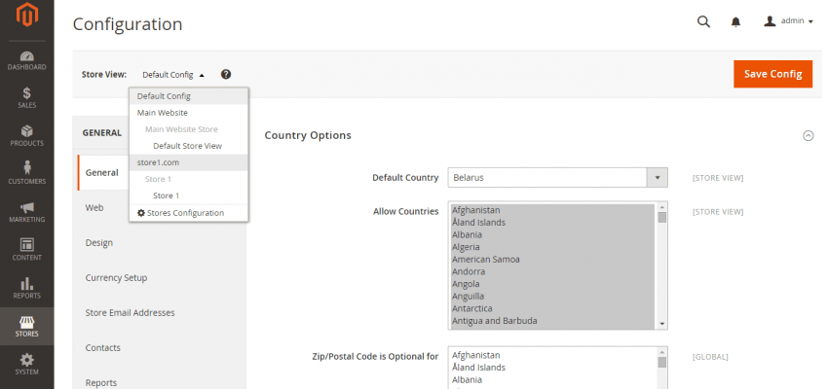Select Åland Islands in Allow Countries
This screenshot has height=389, width=828.
click(x=552, y=223)
